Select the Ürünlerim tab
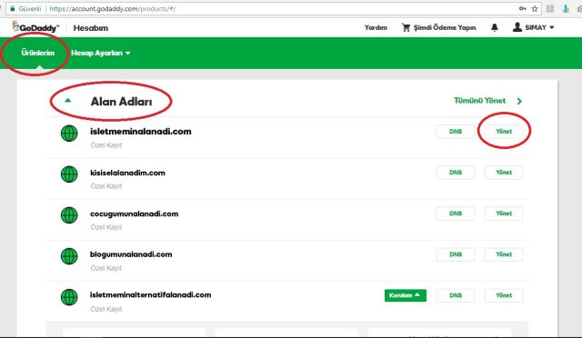The width and height of the screenshot is (582, 338). point(38,53)
